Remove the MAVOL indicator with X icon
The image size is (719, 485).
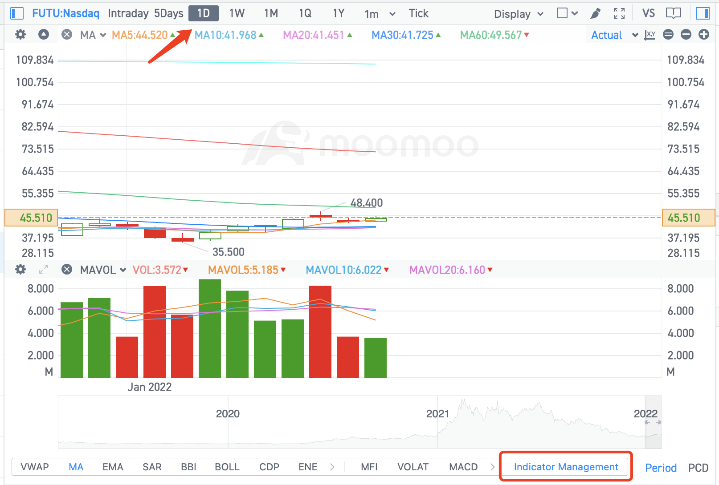(x=67, y=269)
